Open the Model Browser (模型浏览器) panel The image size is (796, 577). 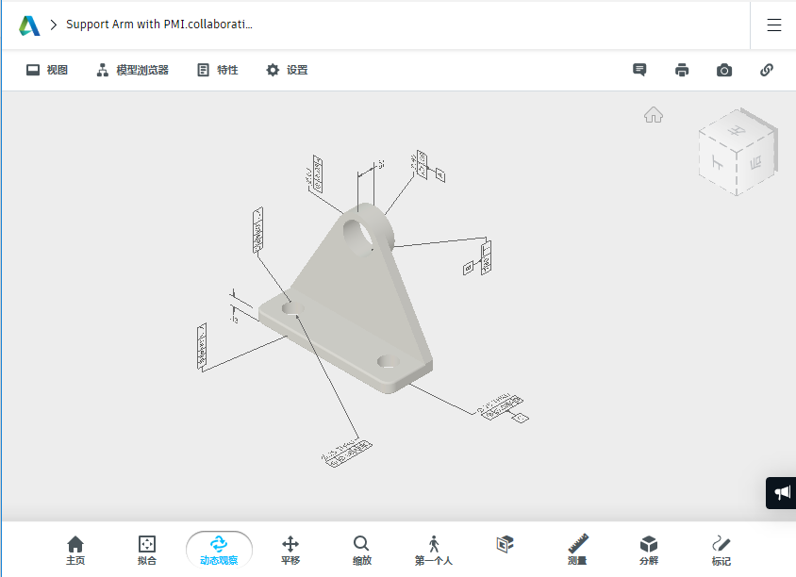click(132, 70)
